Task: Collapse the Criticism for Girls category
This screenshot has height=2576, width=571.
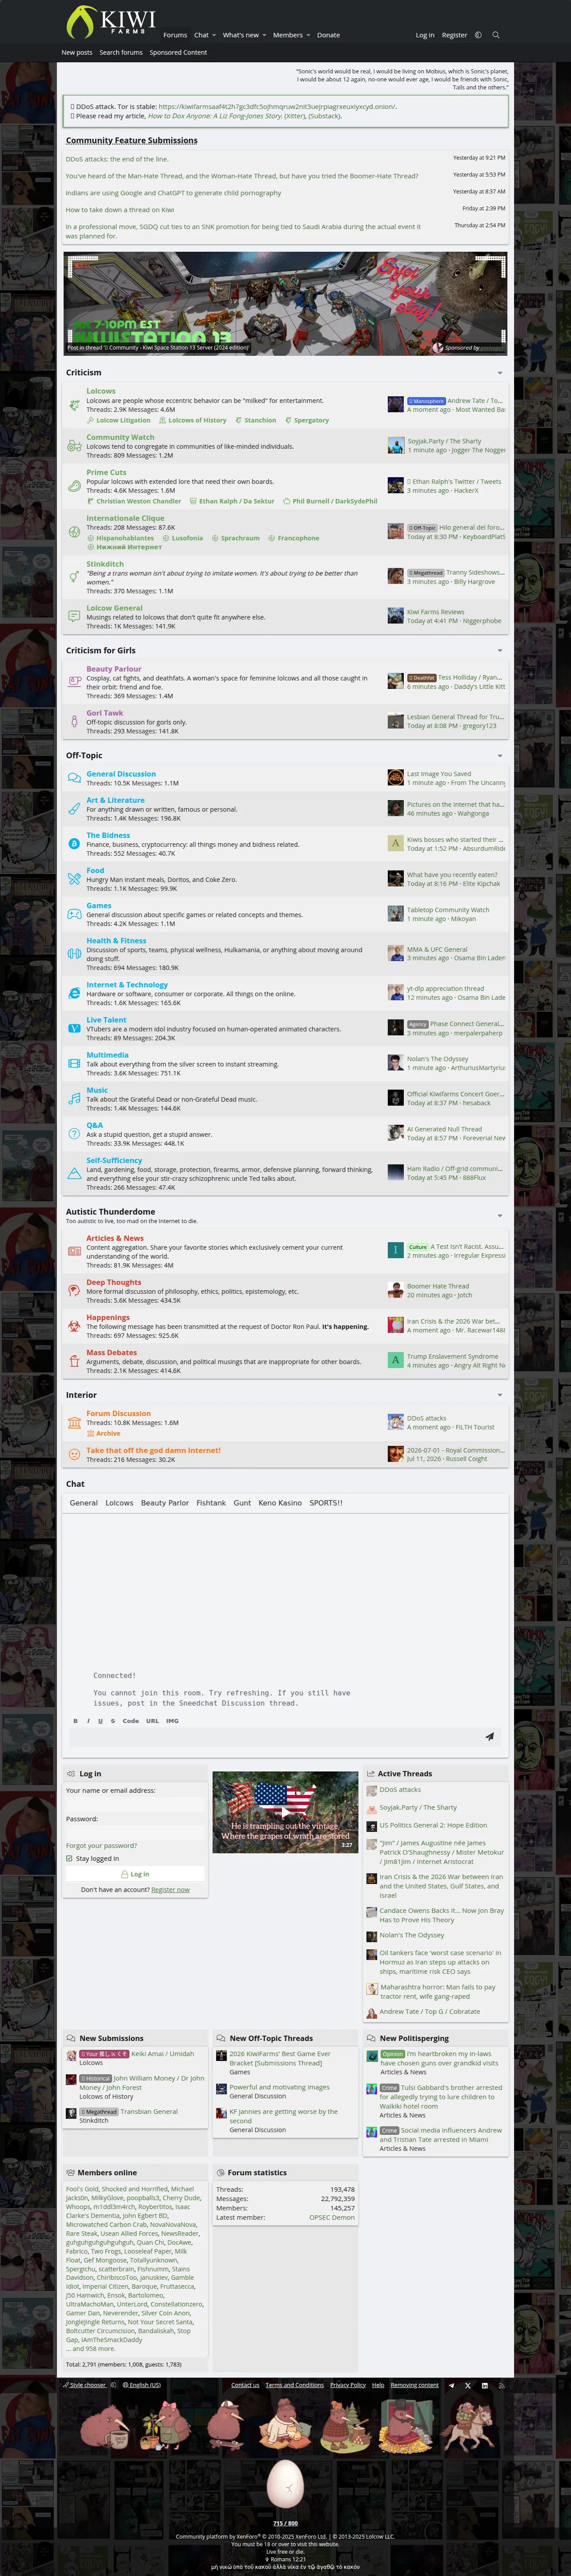Action: click(x=499, y=651)
